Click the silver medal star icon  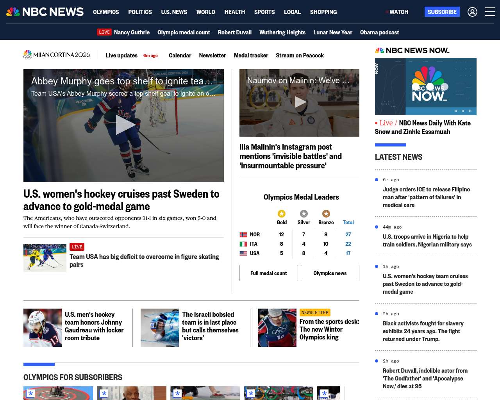click(304, 214)
